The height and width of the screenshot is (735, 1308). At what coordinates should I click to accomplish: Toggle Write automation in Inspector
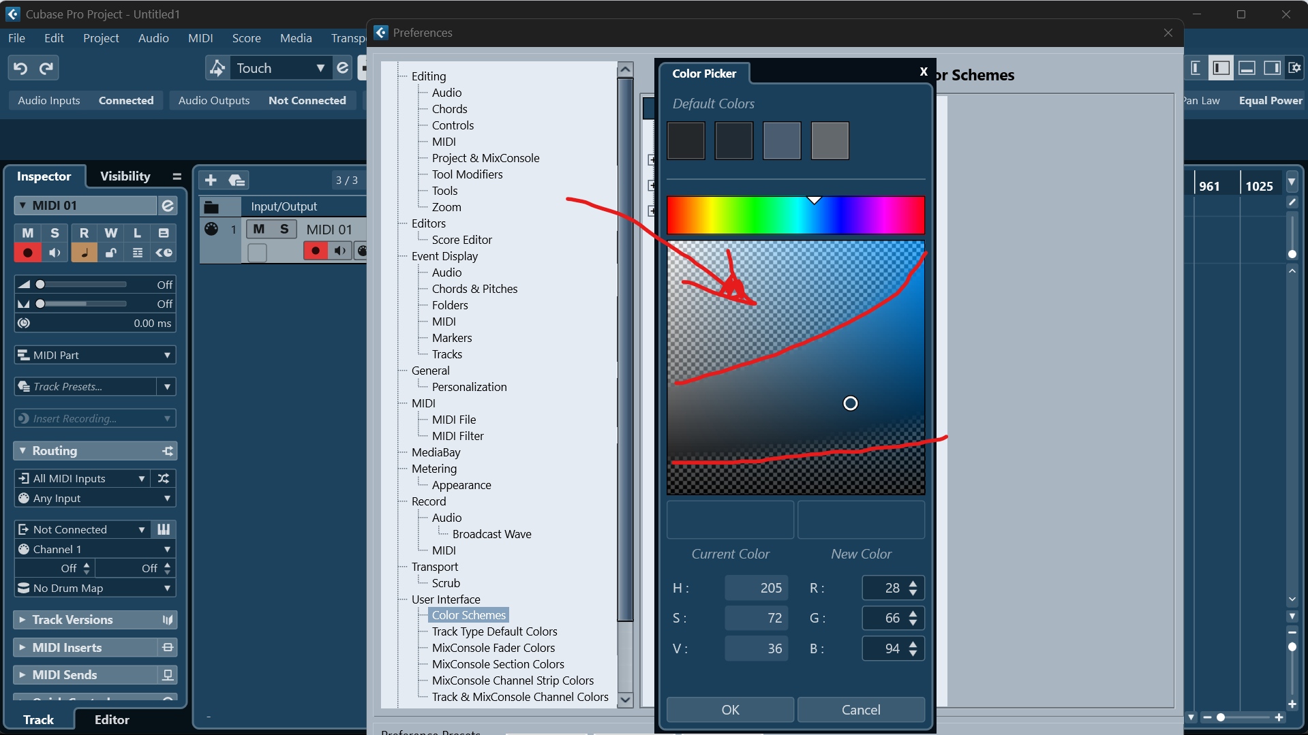pos(110,233)
